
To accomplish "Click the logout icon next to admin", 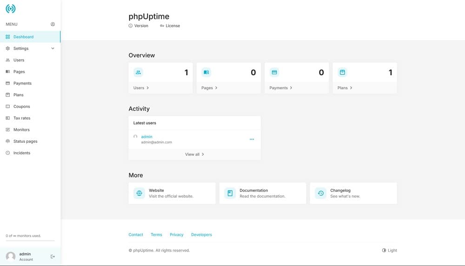I will click(53, 256).
